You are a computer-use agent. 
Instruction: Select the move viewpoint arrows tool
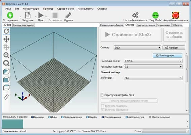click(6, 39)
